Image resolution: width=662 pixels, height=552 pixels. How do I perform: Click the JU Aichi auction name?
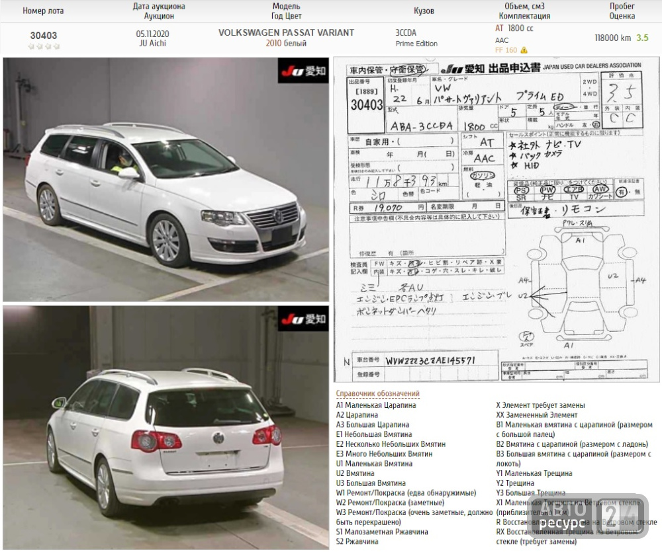click(152, 43)
